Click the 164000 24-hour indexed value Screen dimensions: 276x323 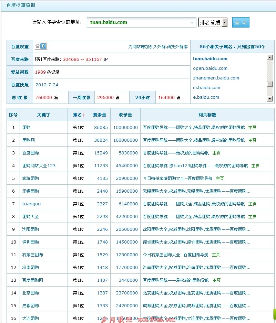point(166,97)
